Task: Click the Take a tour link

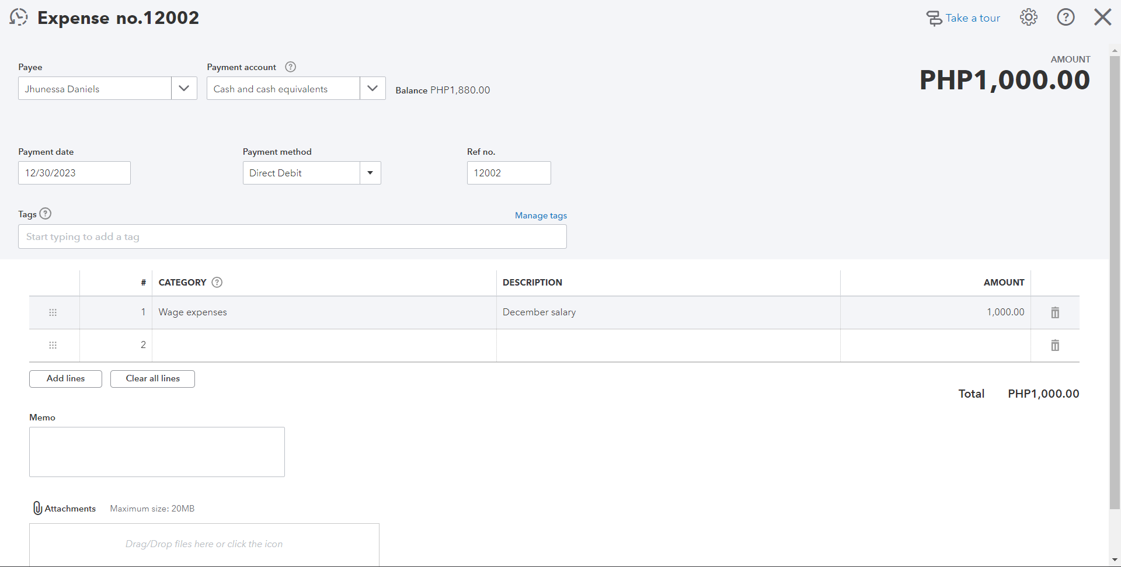Action: [973, 18]
